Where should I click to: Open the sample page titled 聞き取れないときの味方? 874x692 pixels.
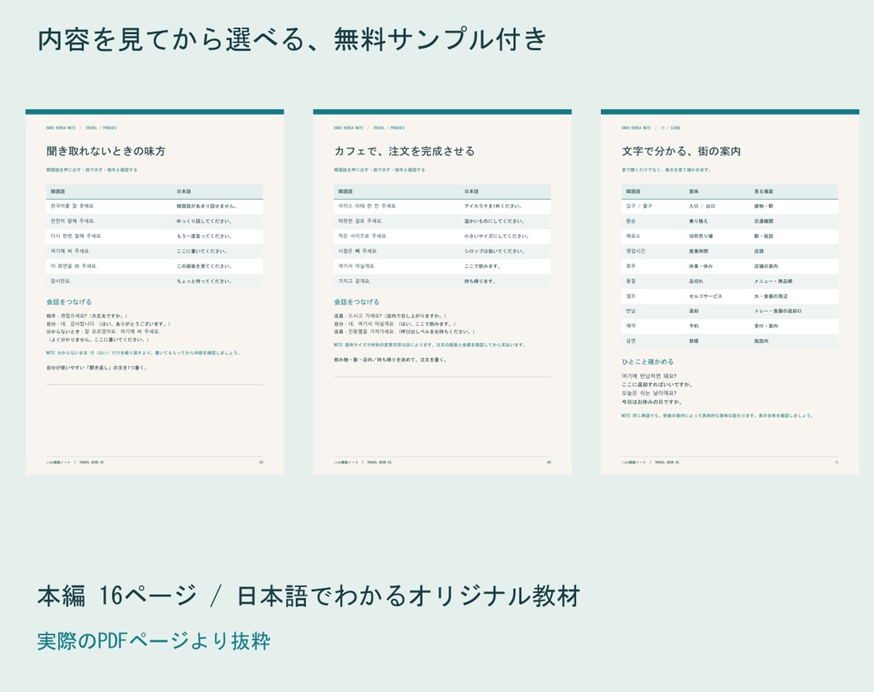[154, 292]
